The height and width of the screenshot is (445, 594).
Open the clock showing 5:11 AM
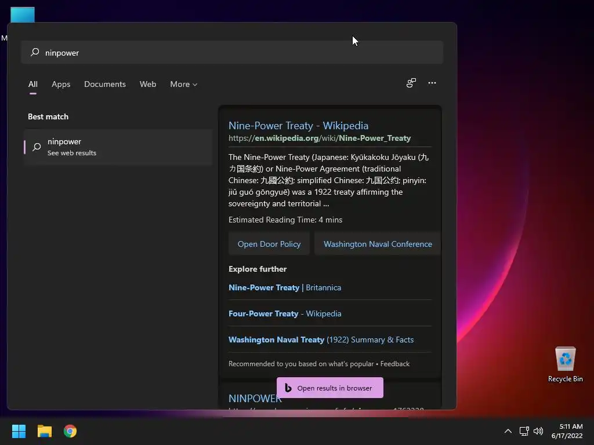(x=567, y=431)
